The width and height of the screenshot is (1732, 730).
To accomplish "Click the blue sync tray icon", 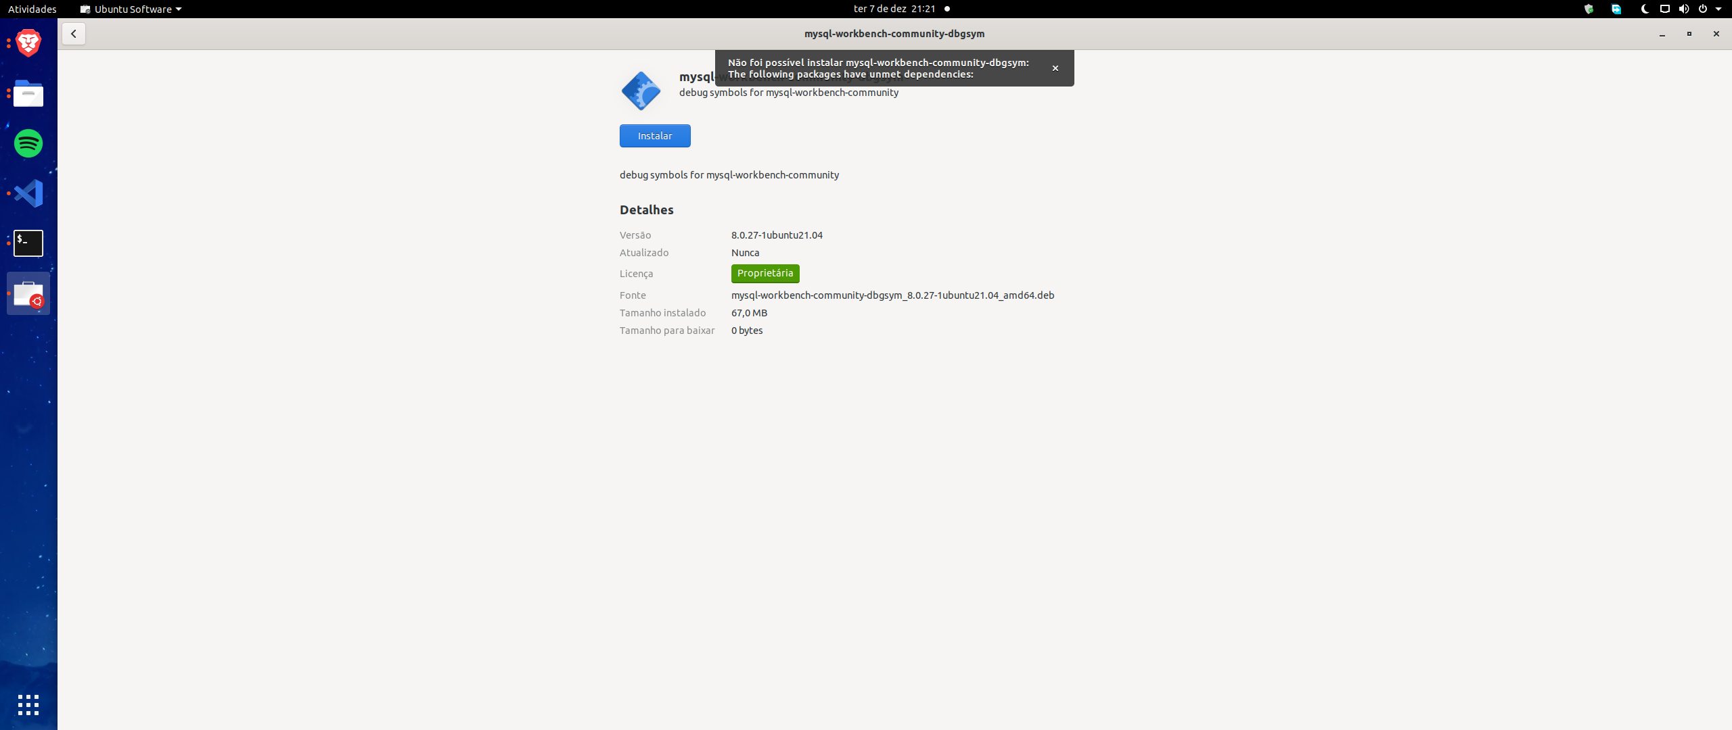I will pyautogui.click(x=1616, y=9).
